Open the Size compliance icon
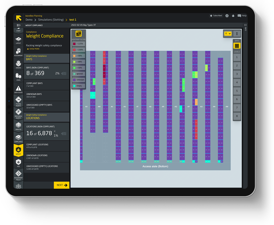The height and width of the screenshot is (225, 274). click(18, 163)
